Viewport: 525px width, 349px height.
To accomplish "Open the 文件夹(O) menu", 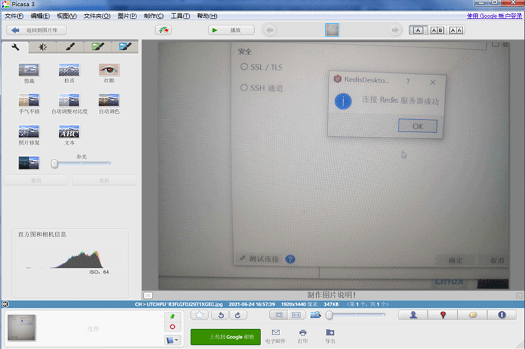I will (96, 16).
